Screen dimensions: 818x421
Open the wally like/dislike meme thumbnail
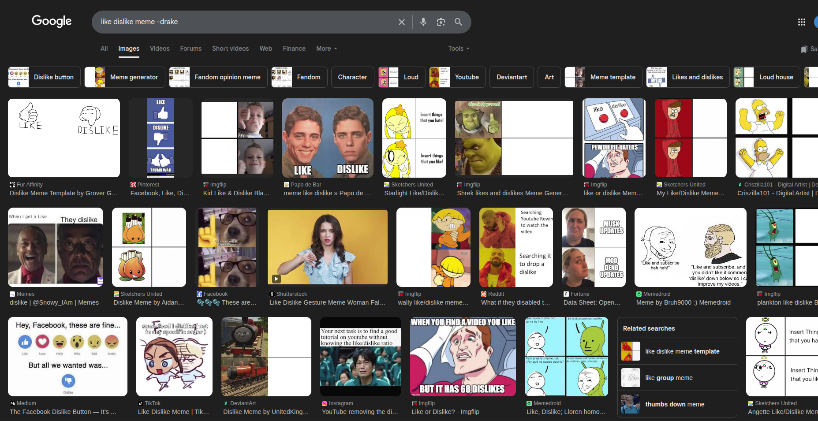(433, 247)
